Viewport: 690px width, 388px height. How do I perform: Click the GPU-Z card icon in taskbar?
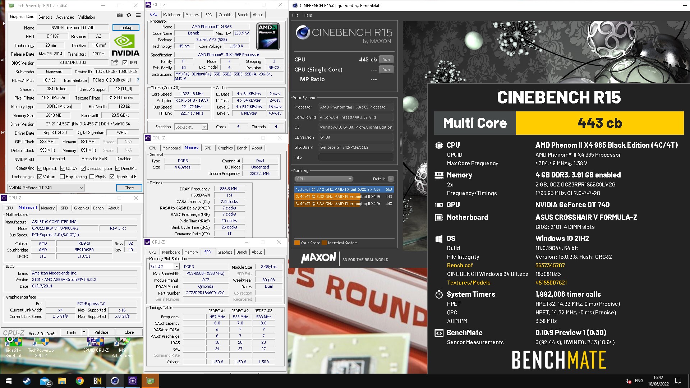click(150, 381)
